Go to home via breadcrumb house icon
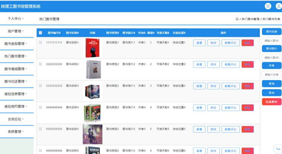The image size is (282, 154). 237,19
